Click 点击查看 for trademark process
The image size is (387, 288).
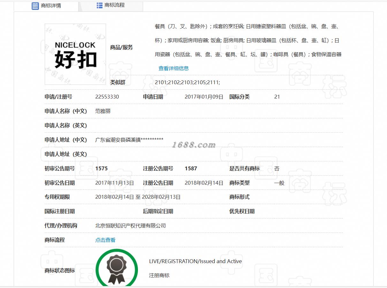tap(105, 240)
